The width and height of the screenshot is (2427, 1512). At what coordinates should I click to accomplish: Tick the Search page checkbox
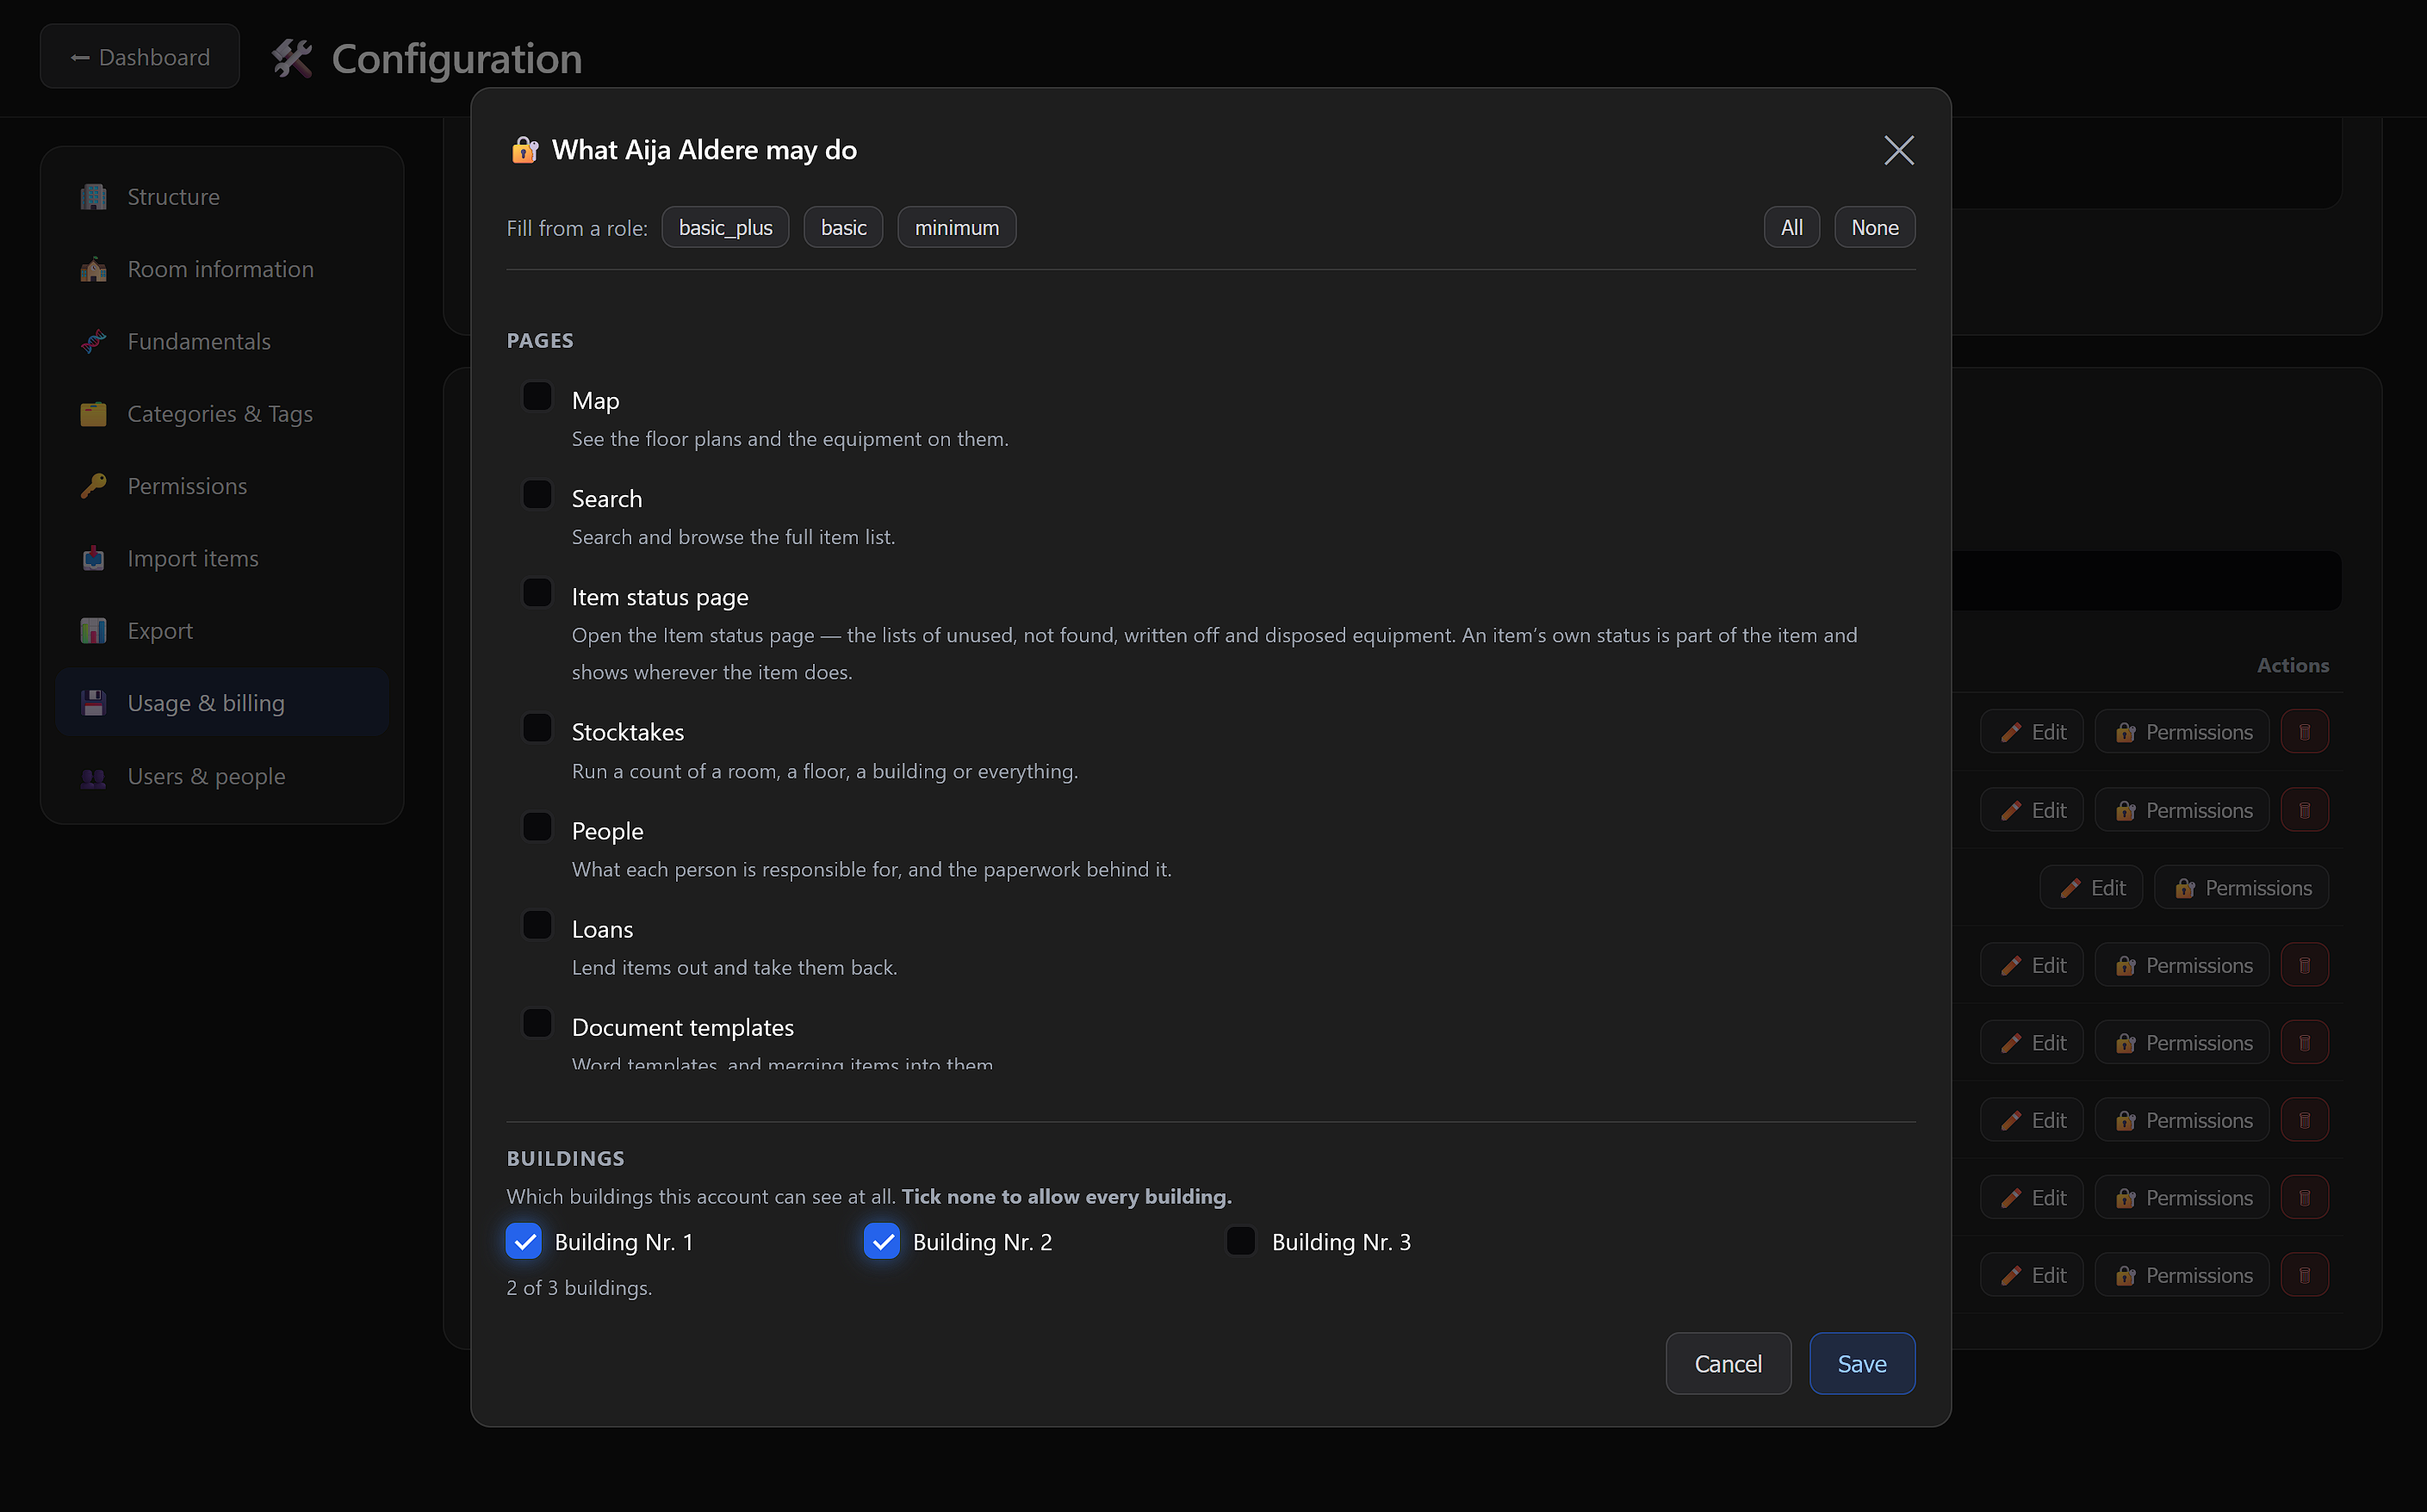[x=537, y=495]
